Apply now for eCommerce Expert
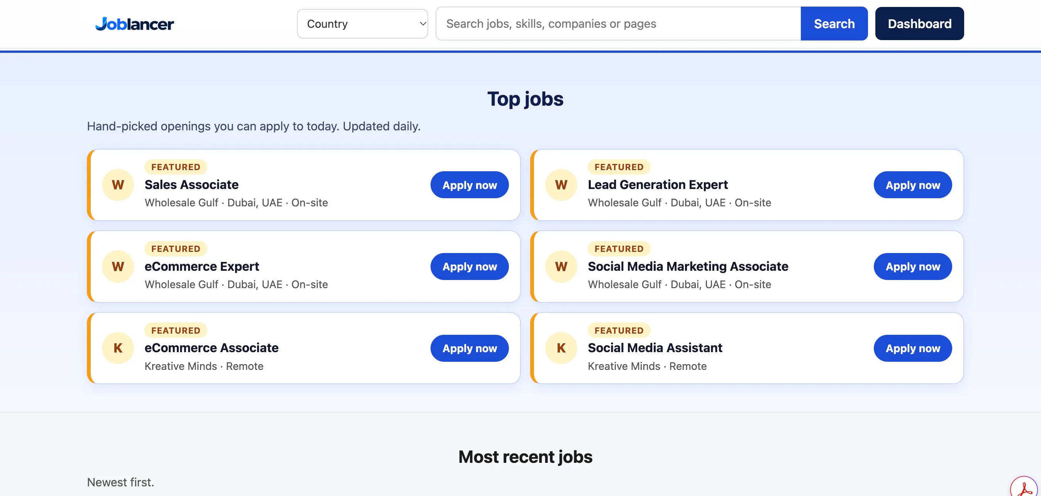The width and height of the screenshot is (1041, 496). [470, 267]
